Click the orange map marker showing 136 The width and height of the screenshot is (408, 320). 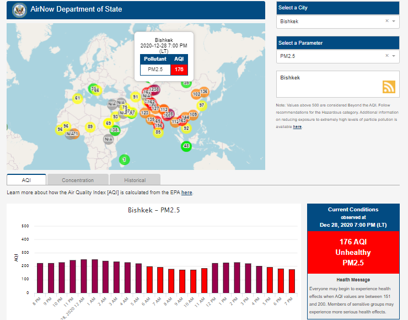pos(203,92)
